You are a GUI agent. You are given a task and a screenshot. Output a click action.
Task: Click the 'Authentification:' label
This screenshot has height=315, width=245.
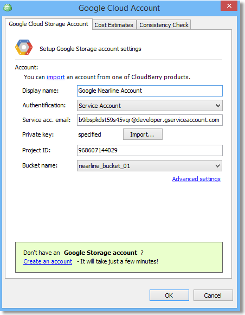pos(44,105)
